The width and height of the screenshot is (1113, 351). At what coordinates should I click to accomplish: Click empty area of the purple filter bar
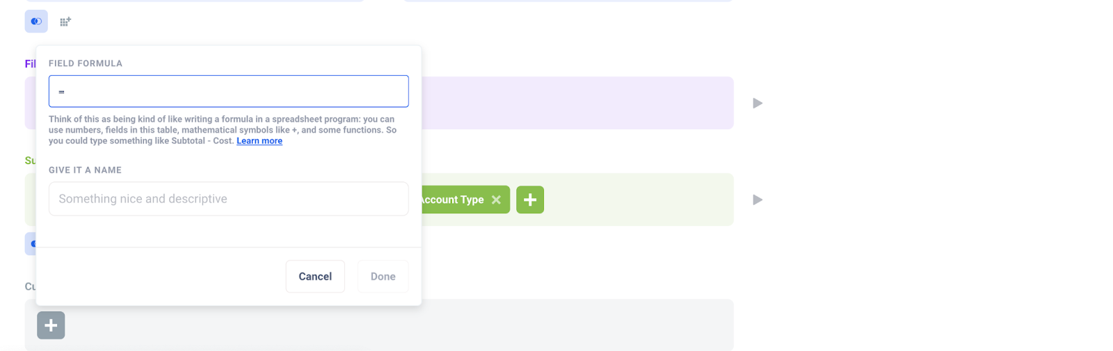[577, 103]
